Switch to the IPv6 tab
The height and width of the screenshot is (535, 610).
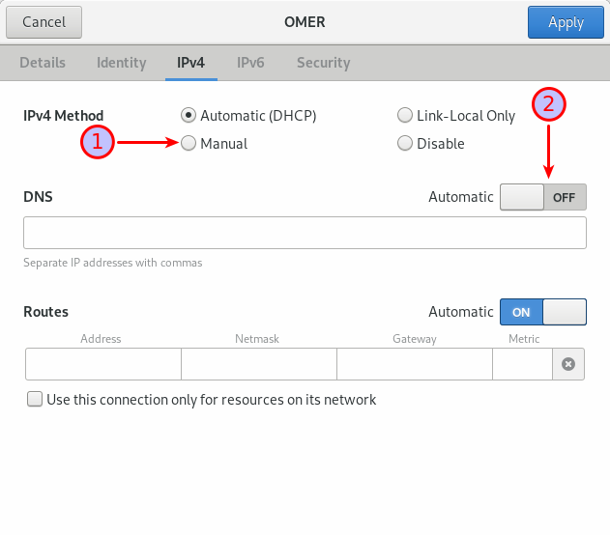click(x=250, y=63)
